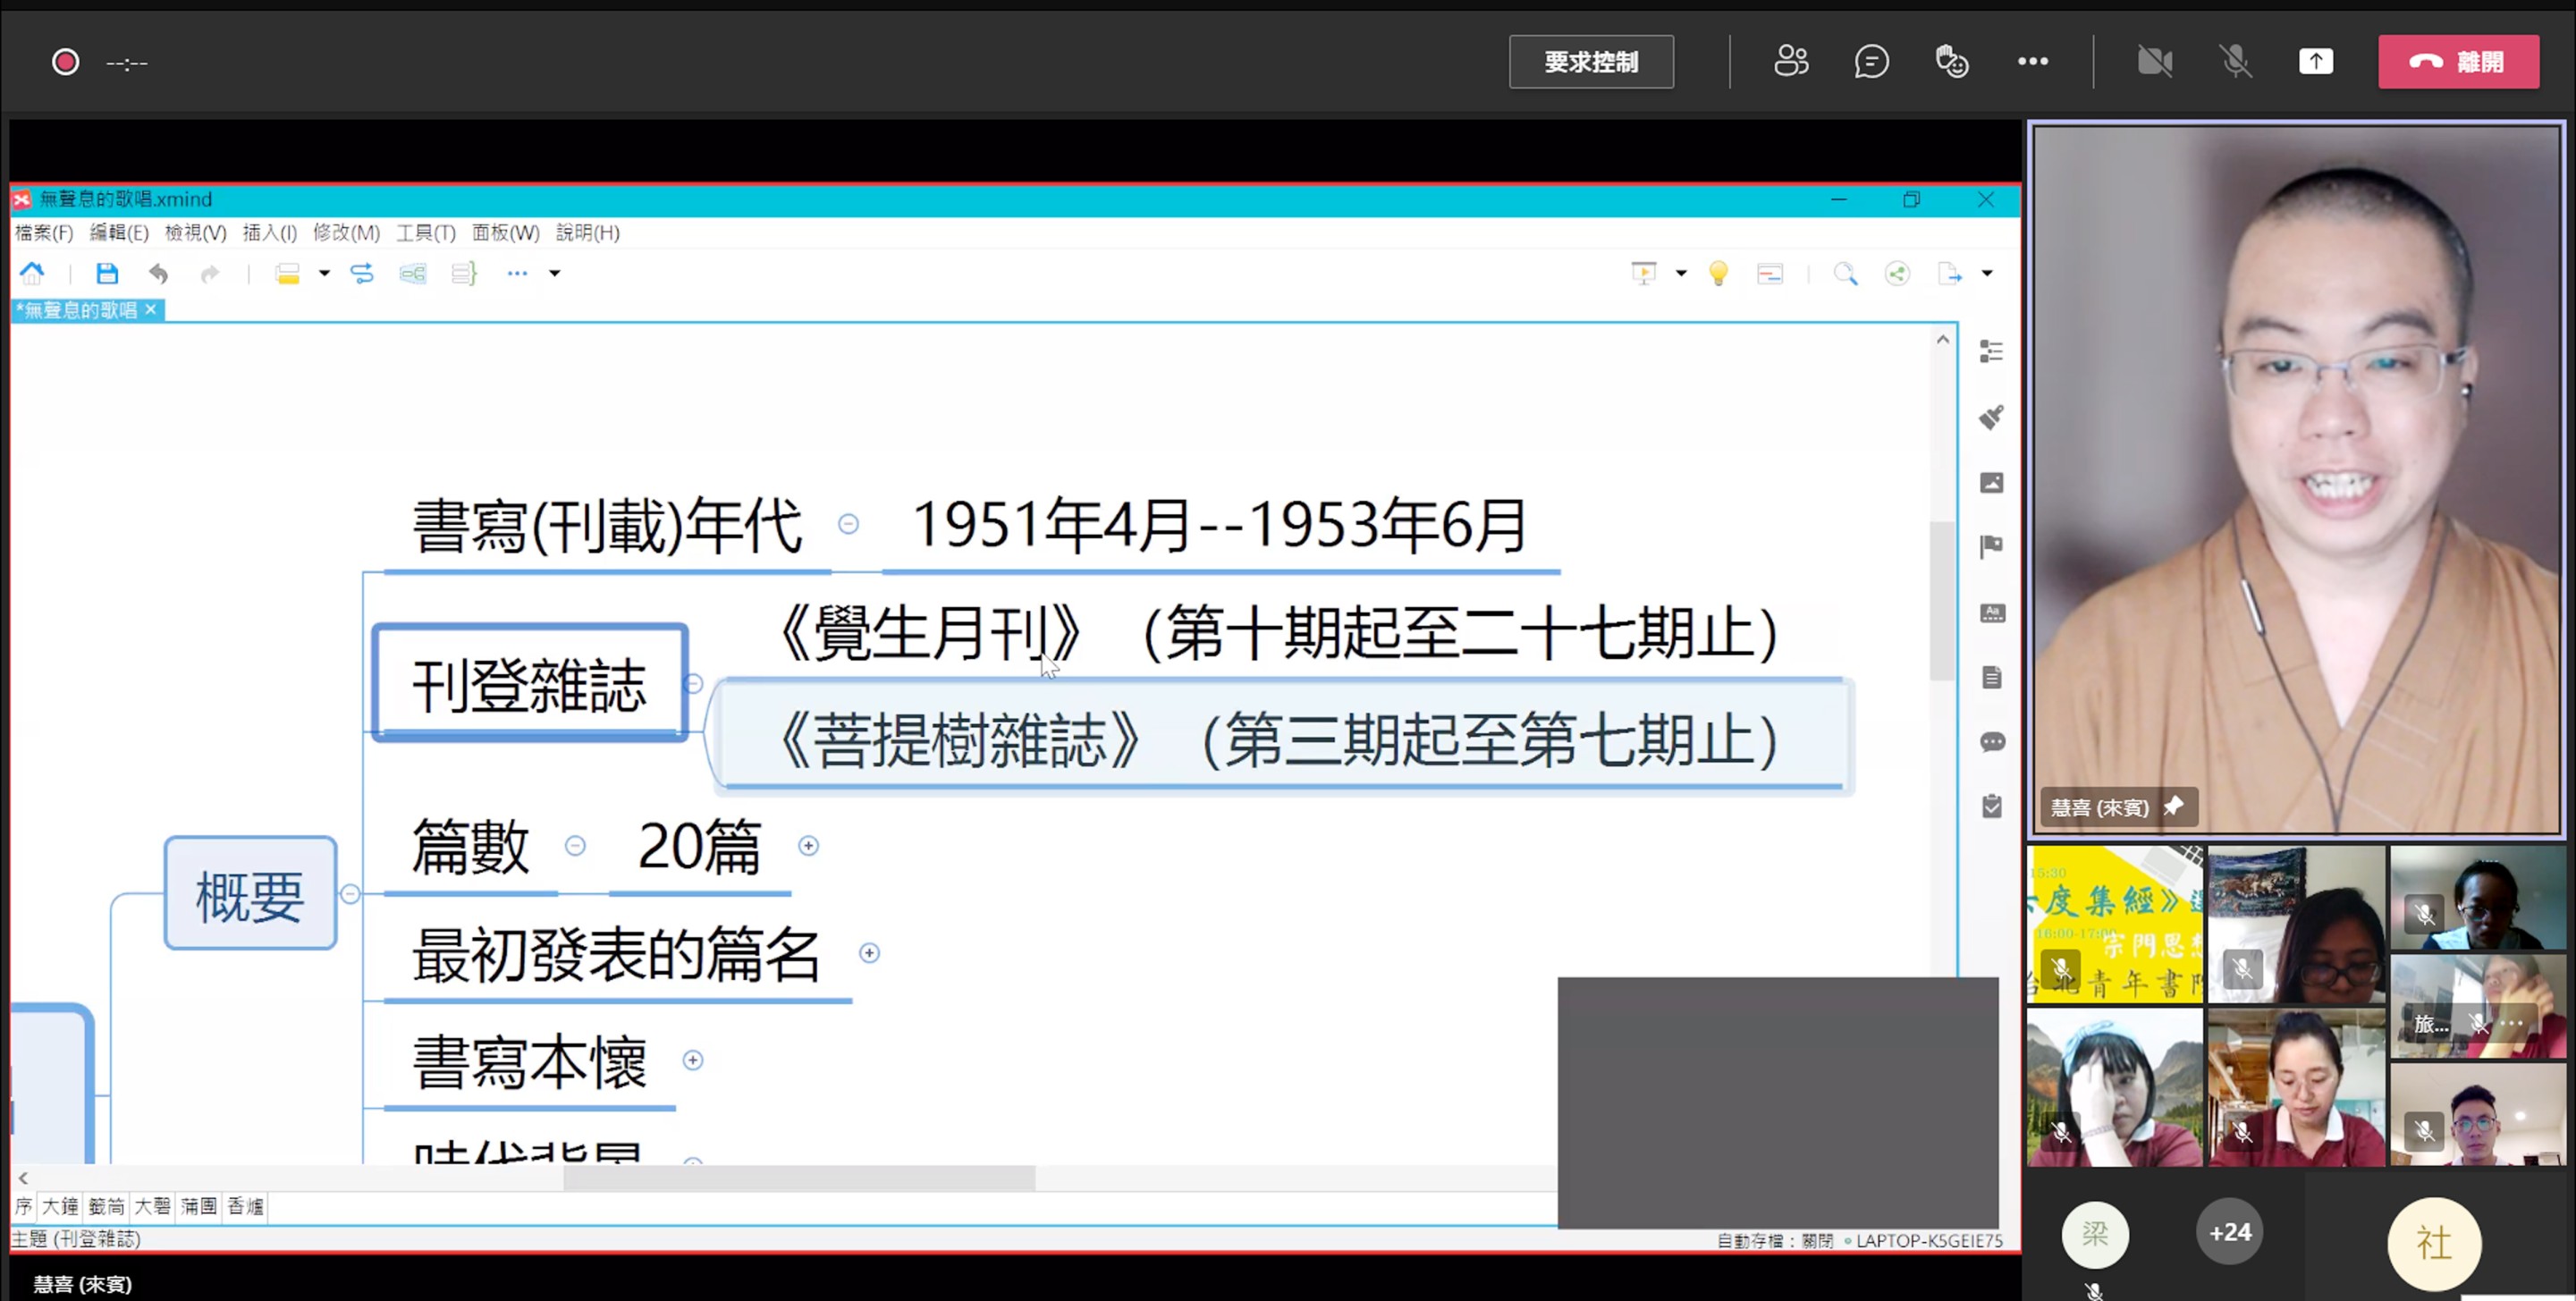Open the Gantt chart view icon

[1770, 273]
